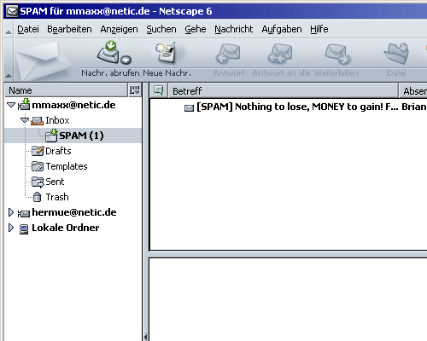This screenshot has width=427, height=341.
Task: Open the Nachr. abrufen dropdown arrow
Action: point(126,60)
